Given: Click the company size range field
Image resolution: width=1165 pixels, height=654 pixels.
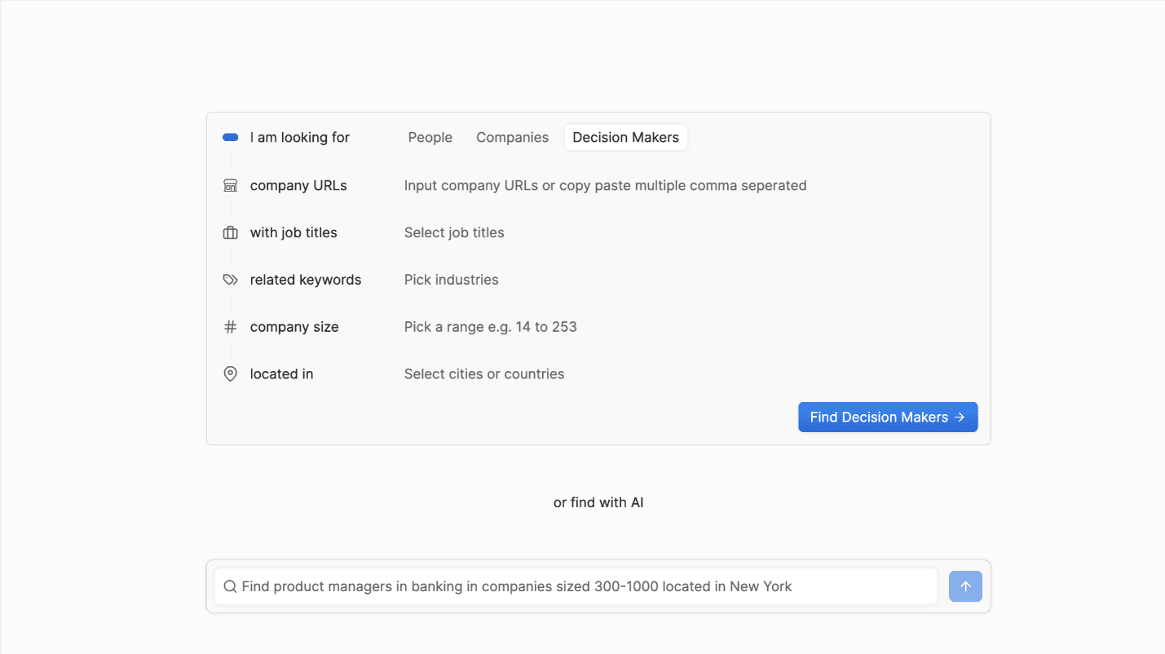Looking at the screenshot, I should tap(490, 327).
